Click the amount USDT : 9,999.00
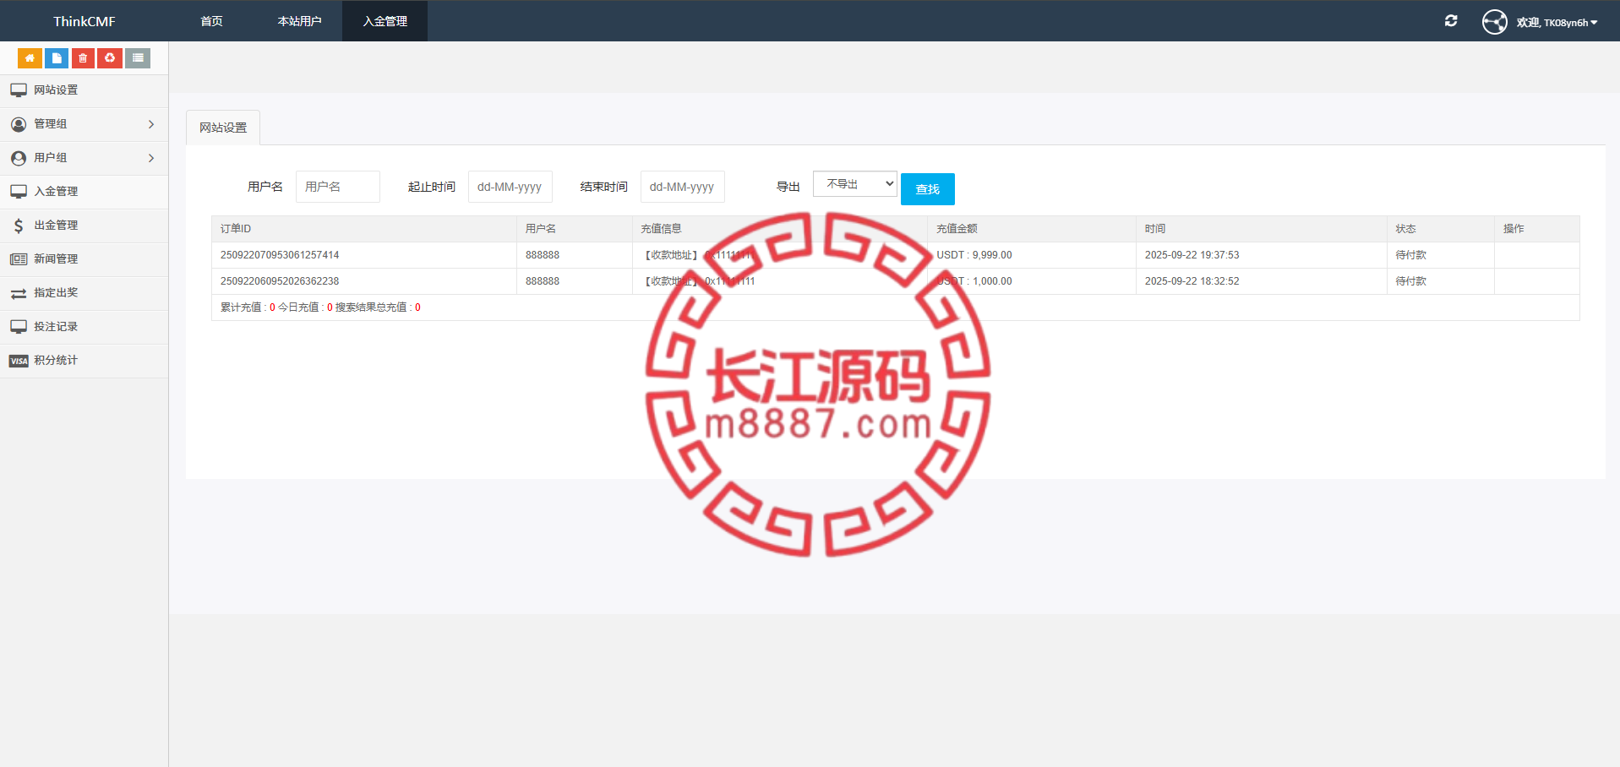The height and width of the screenshot is (767, 1620). [x=974, y=255]
